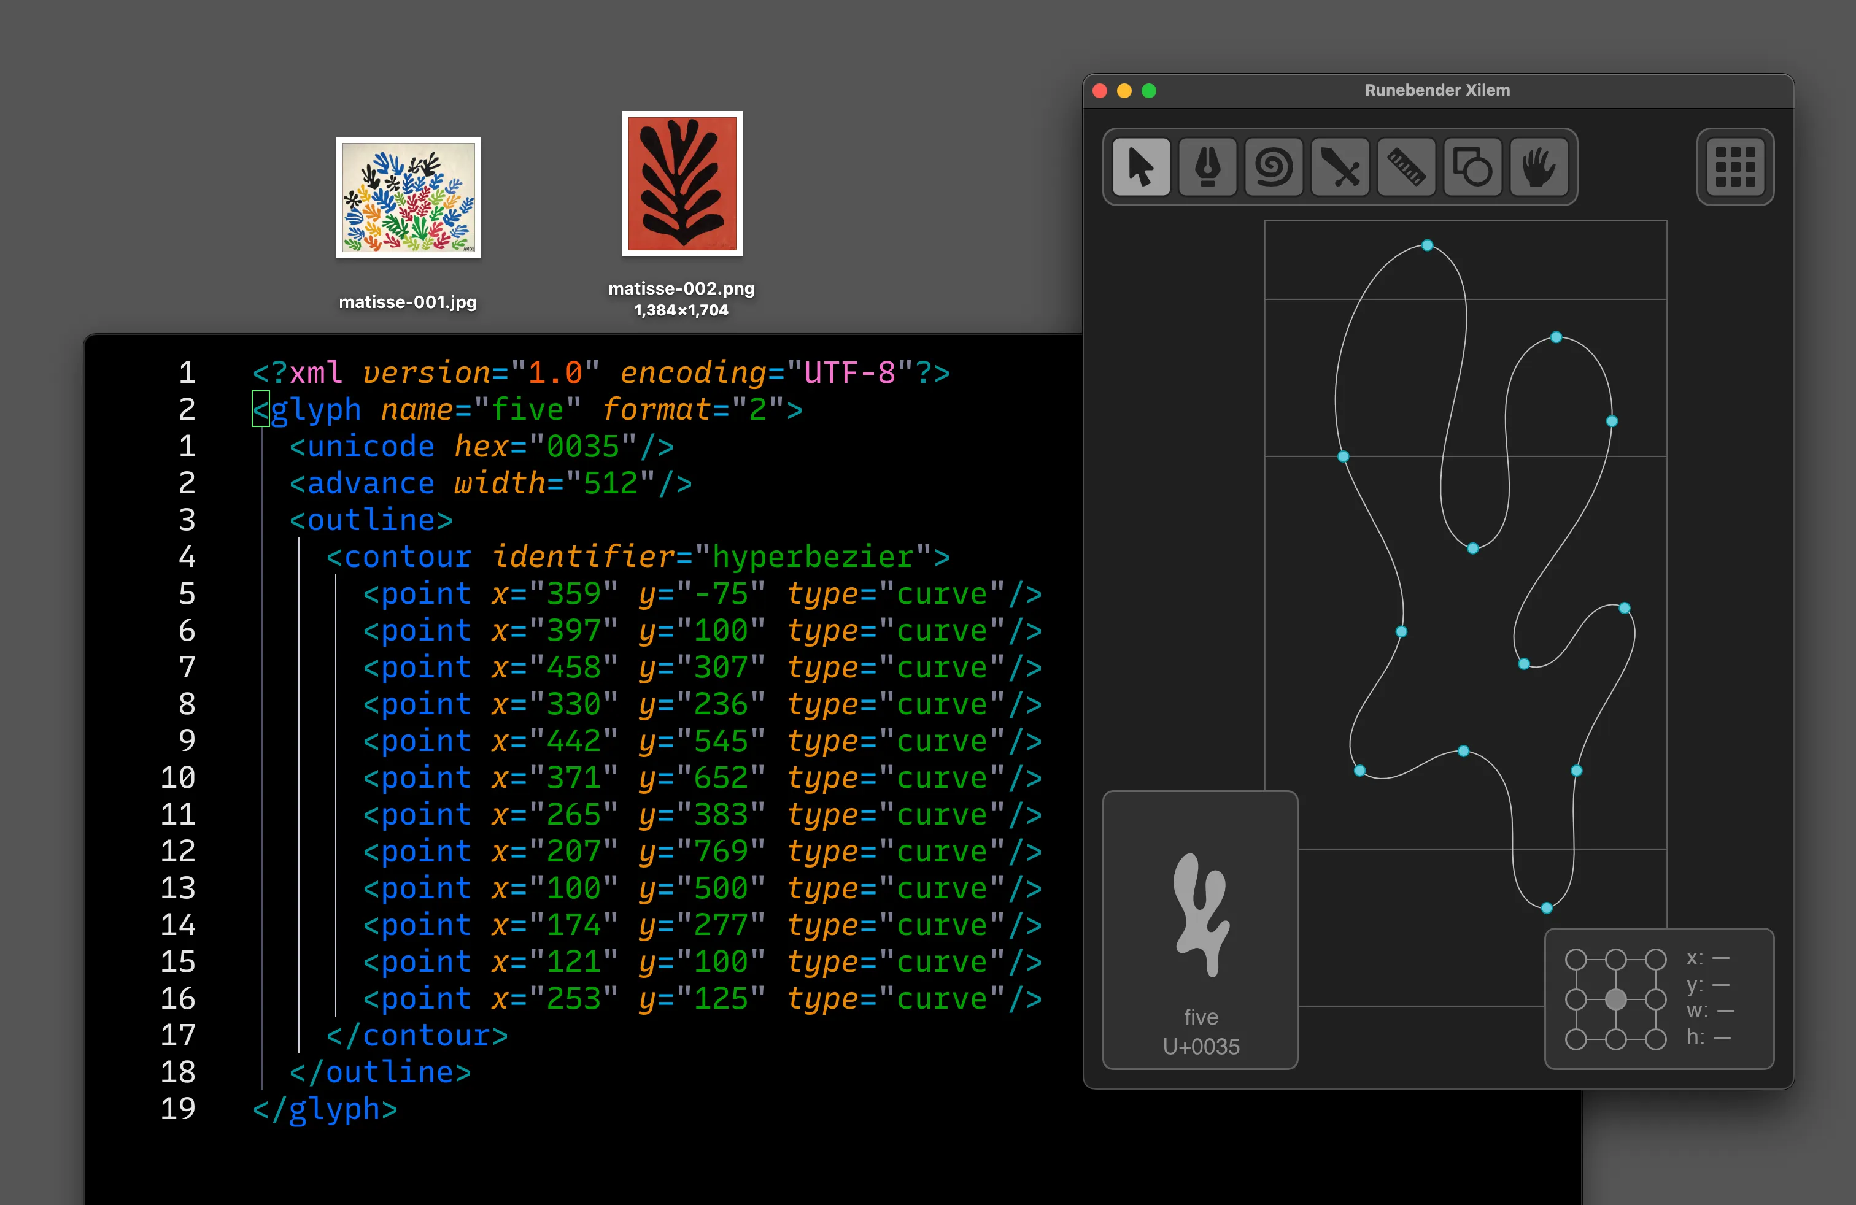This screenshot has height=1205, width=1856.
Task: Click the point x="207" y="769" line
Action: pos(703,851)
